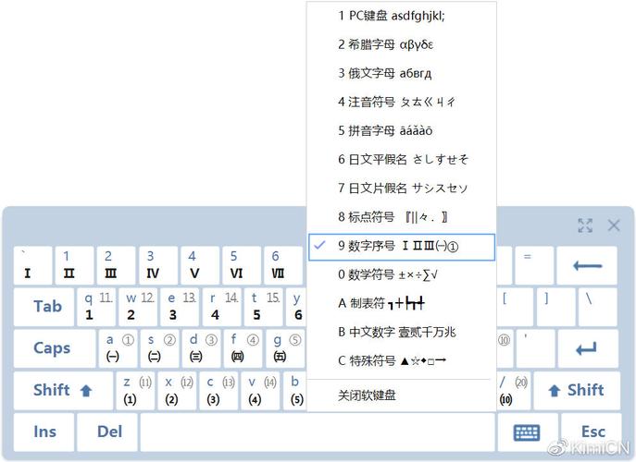
Task: Click the Ins key
Action: tap(44, 432)
